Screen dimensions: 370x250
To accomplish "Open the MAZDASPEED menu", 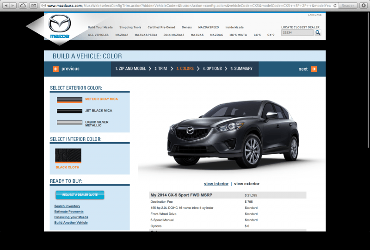I will pyautogui.click(x=209, y=27).
